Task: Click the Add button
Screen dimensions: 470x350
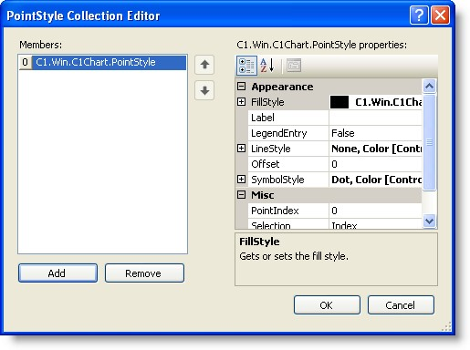Action: point(57,273)
